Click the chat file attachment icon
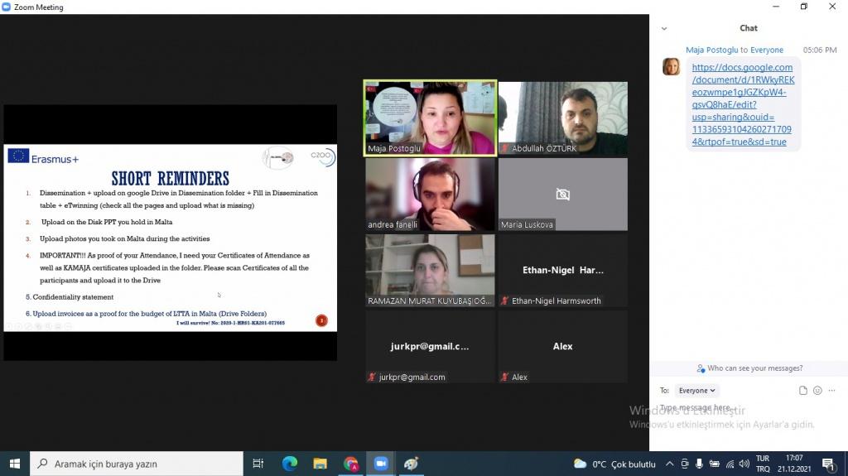 [x=803, y=391]
